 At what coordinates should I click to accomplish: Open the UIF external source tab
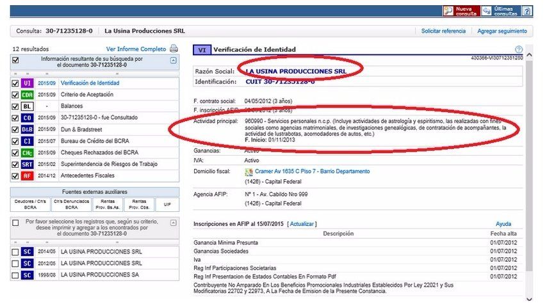(167, 204)
